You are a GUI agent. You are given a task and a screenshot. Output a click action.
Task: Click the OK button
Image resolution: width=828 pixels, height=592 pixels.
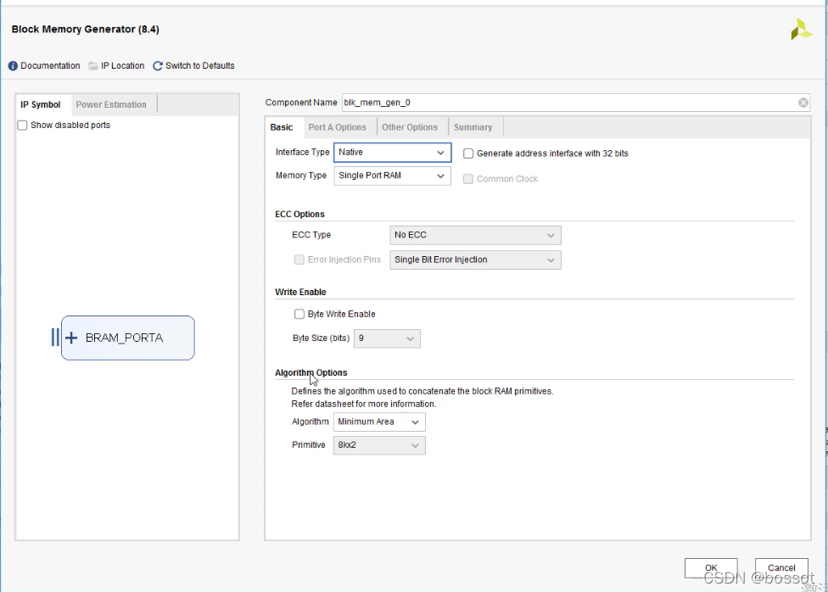click(711, 567)
